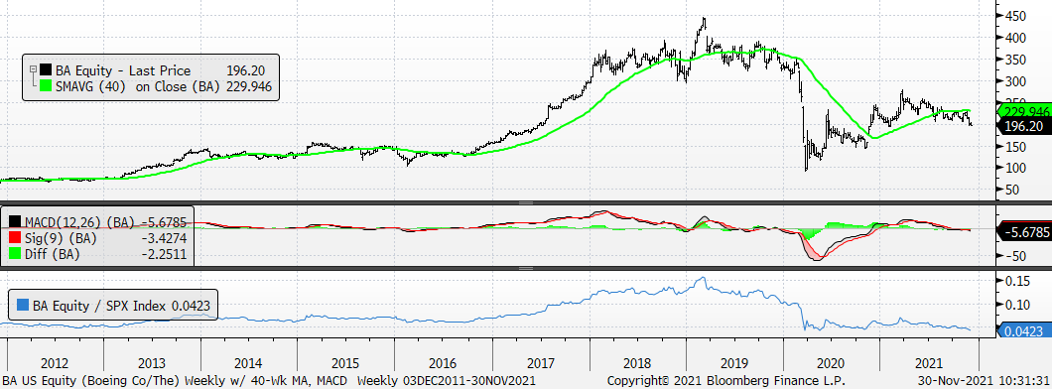The image size is (1052, 389).
Task: Click the 2019 year label on time axis
Action: [x=734, y=363]
